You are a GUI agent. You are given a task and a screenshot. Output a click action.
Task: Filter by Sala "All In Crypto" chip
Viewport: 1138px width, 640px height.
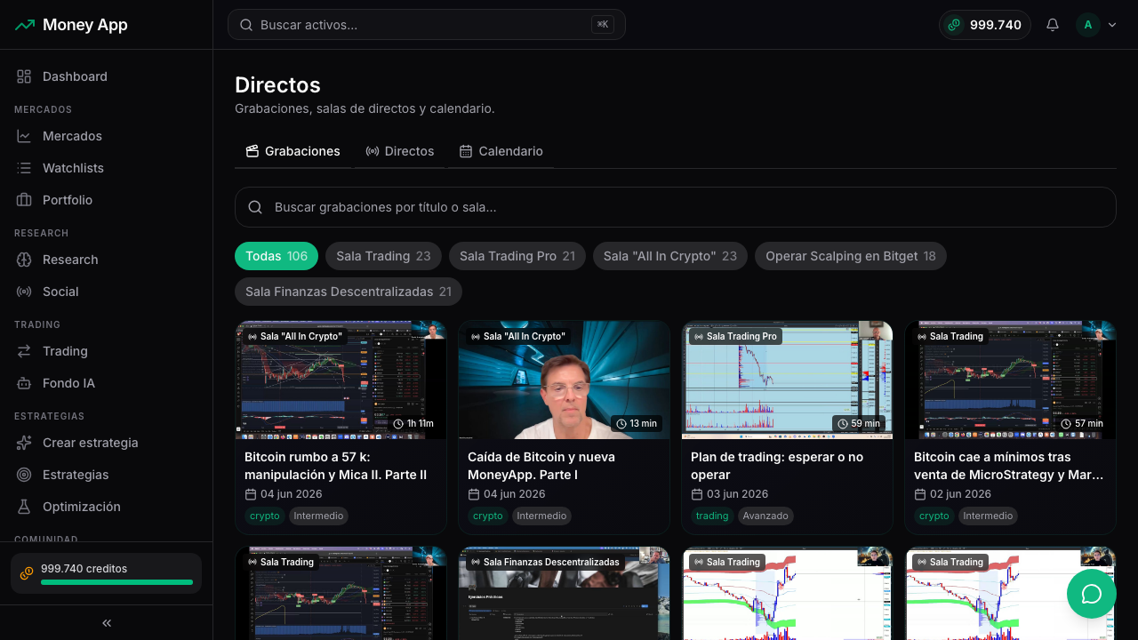670,256
